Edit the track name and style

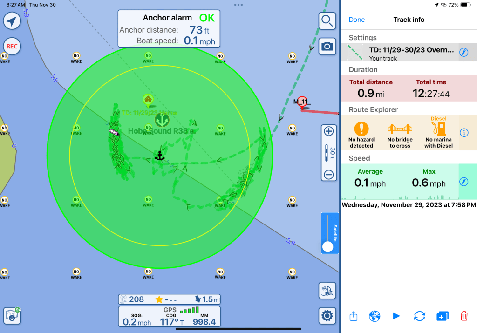[x=463, y=52]
